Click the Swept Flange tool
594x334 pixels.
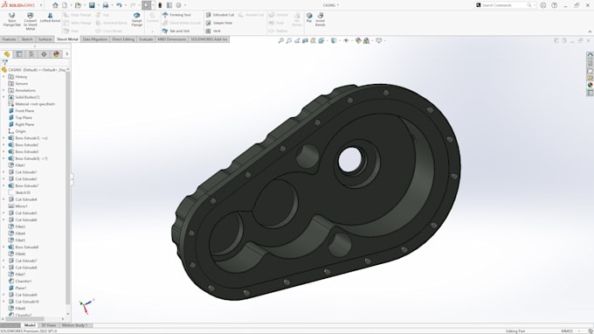click(x=137, y=20)
